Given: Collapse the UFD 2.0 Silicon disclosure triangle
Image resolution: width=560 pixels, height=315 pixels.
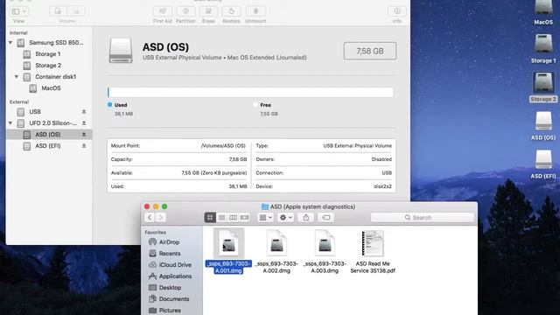Looking at the screenshot, I should [10, 123].
